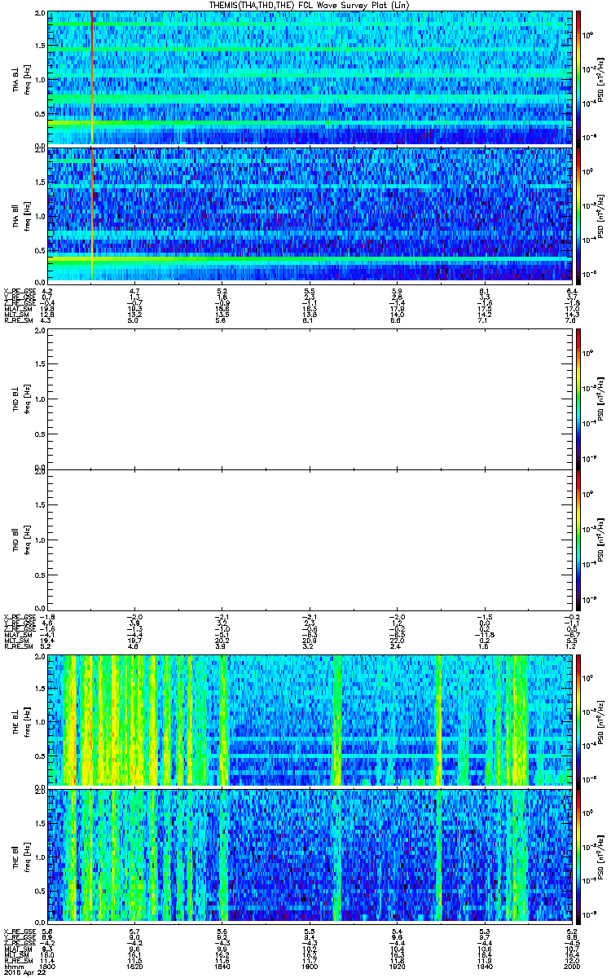Click the PSD color bar beside THE parallel

pos(579,856)
